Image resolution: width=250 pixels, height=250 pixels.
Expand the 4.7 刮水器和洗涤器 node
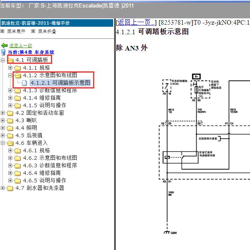(x=3, y=188)
